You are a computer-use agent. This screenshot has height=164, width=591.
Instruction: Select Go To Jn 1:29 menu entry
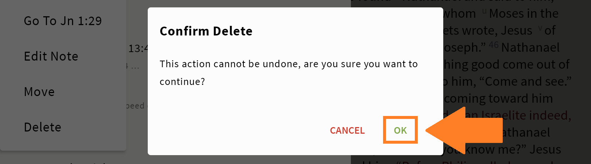[x=62, y=21]
